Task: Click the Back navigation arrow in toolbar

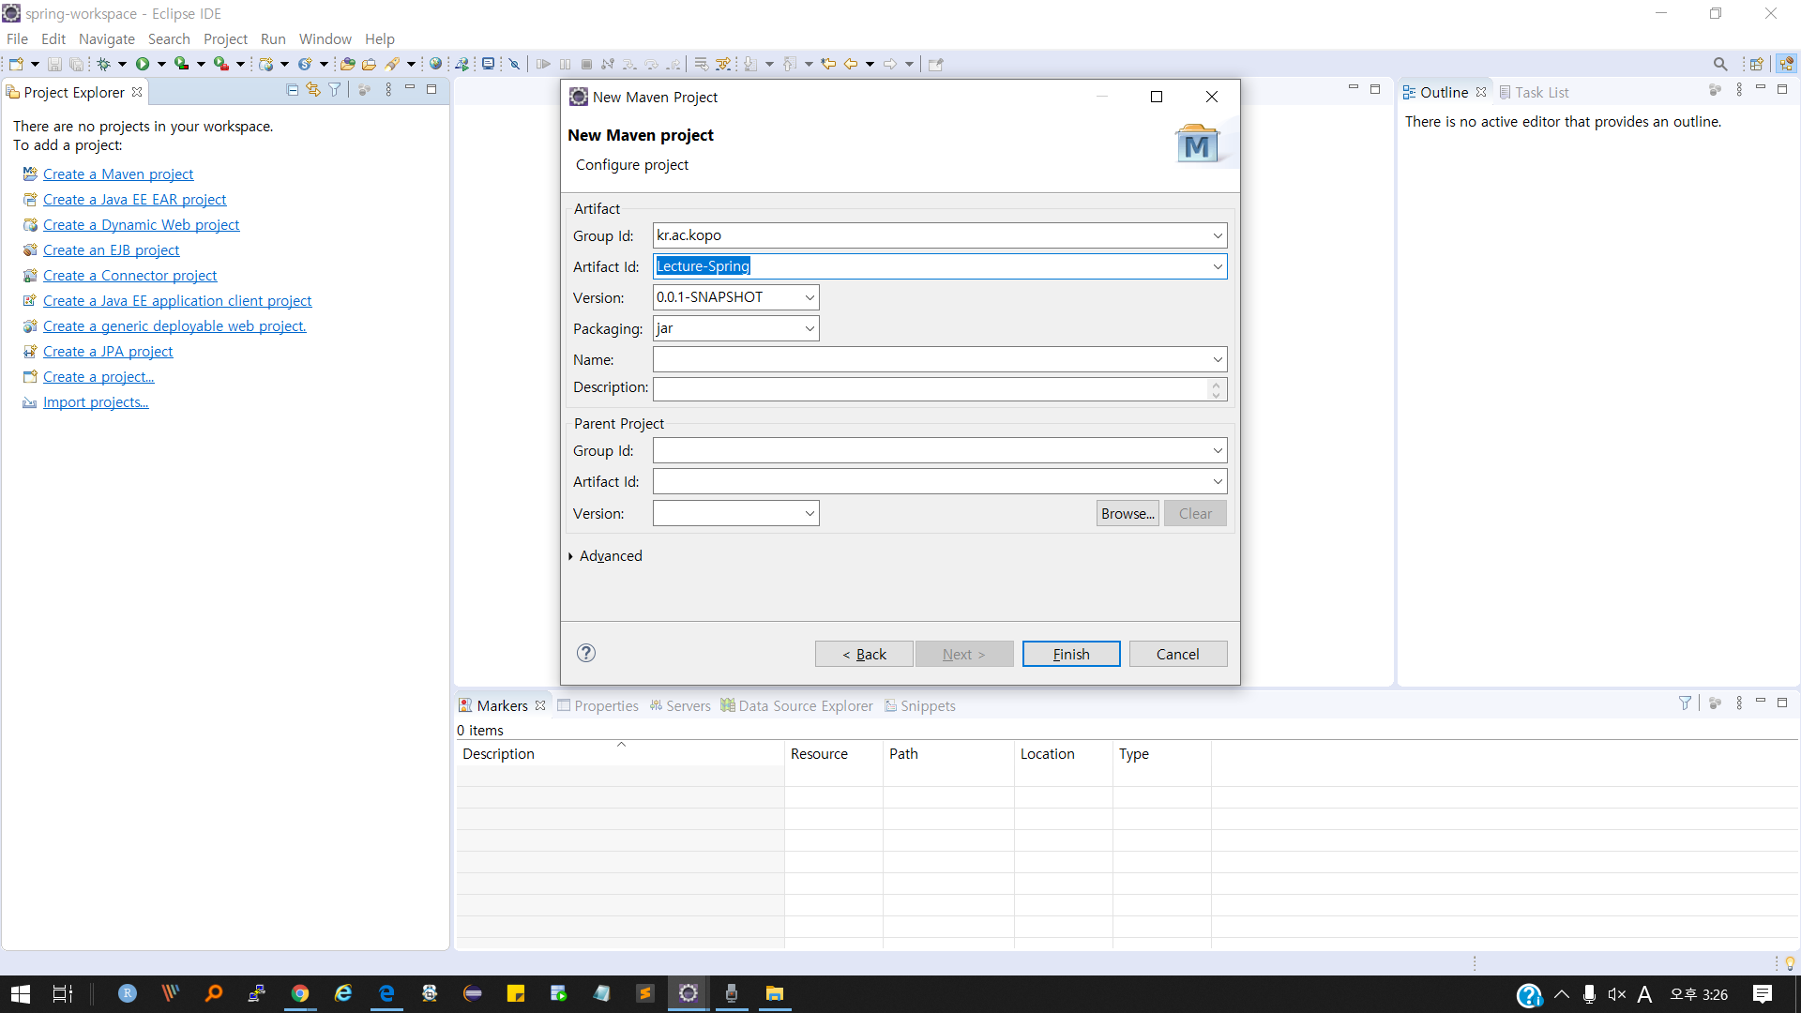Action: point(851,64)
